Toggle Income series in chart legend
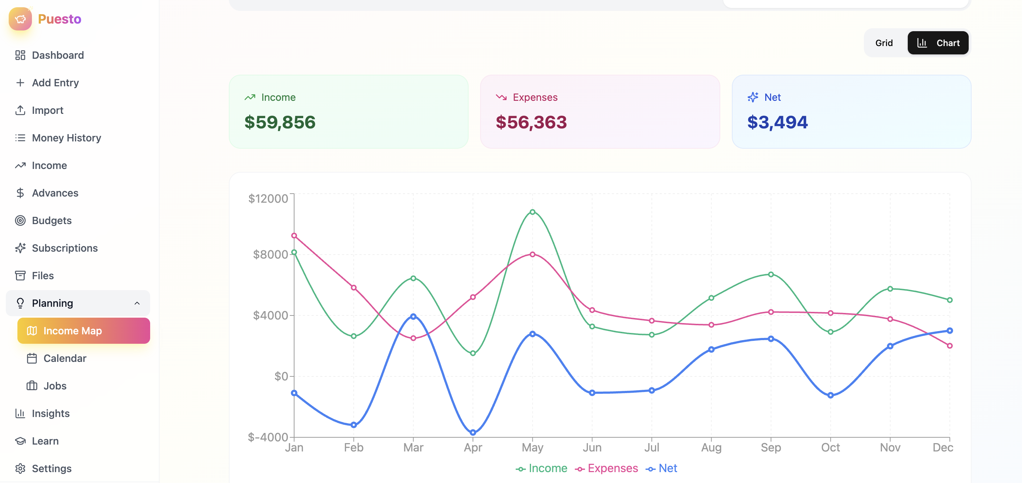 coord(541,468)
